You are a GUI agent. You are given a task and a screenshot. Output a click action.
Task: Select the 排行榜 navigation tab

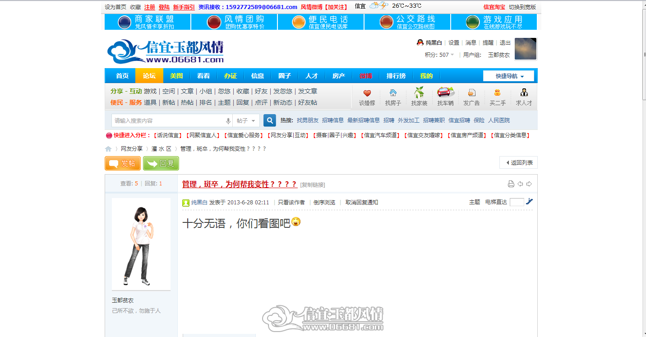click(396, 76)
